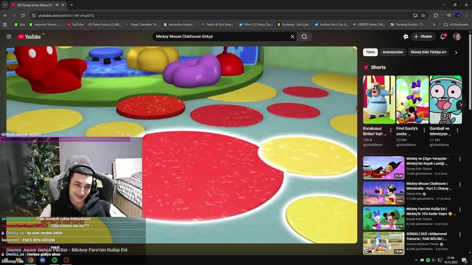The height and width of the screenshot is (265, 472).
Task: Click the site info icon in address bar
Action: click(33, 15)
